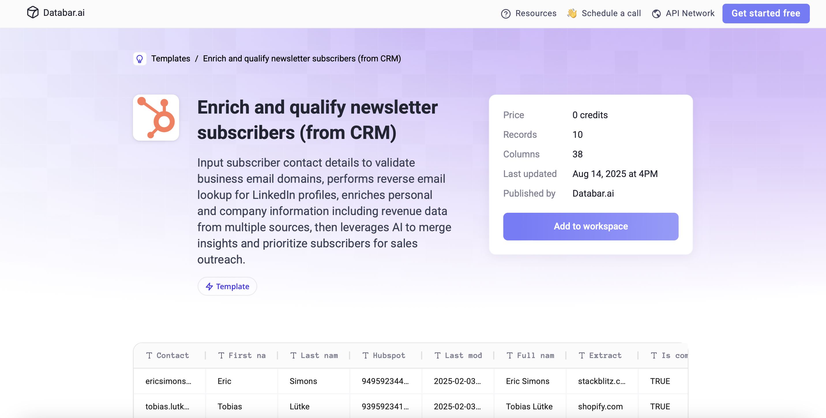Click the Databar.ai brand name
Viewport: 826px width, 418px height.
click(x=64, y=12)
